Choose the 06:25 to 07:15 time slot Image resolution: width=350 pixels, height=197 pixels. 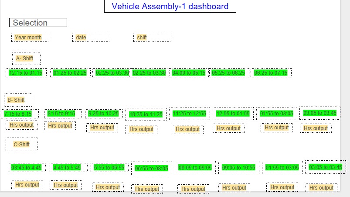(271, 73)
